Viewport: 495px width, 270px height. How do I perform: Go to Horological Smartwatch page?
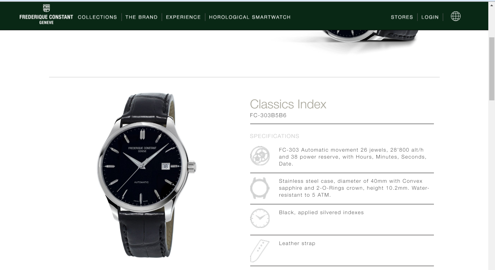(250, 17)
